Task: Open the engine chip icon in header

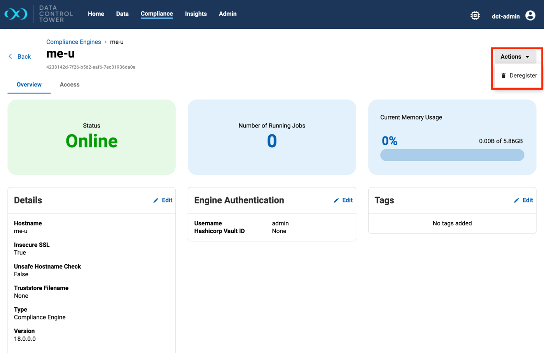Action: click(x=475, y=16)
